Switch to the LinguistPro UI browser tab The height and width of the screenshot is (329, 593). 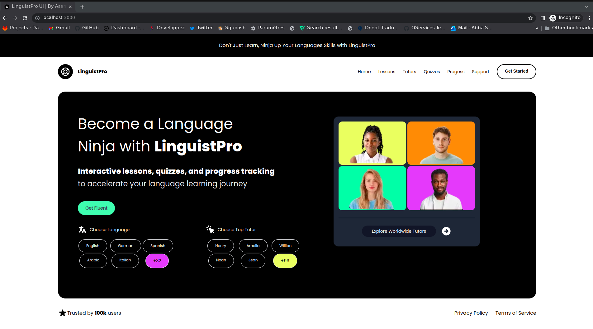(x=37, y=6)
